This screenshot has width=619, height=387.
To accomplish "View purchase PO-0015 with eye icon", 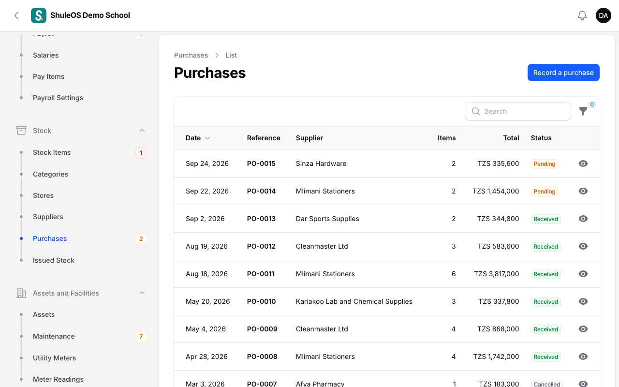I will point(583,164).
